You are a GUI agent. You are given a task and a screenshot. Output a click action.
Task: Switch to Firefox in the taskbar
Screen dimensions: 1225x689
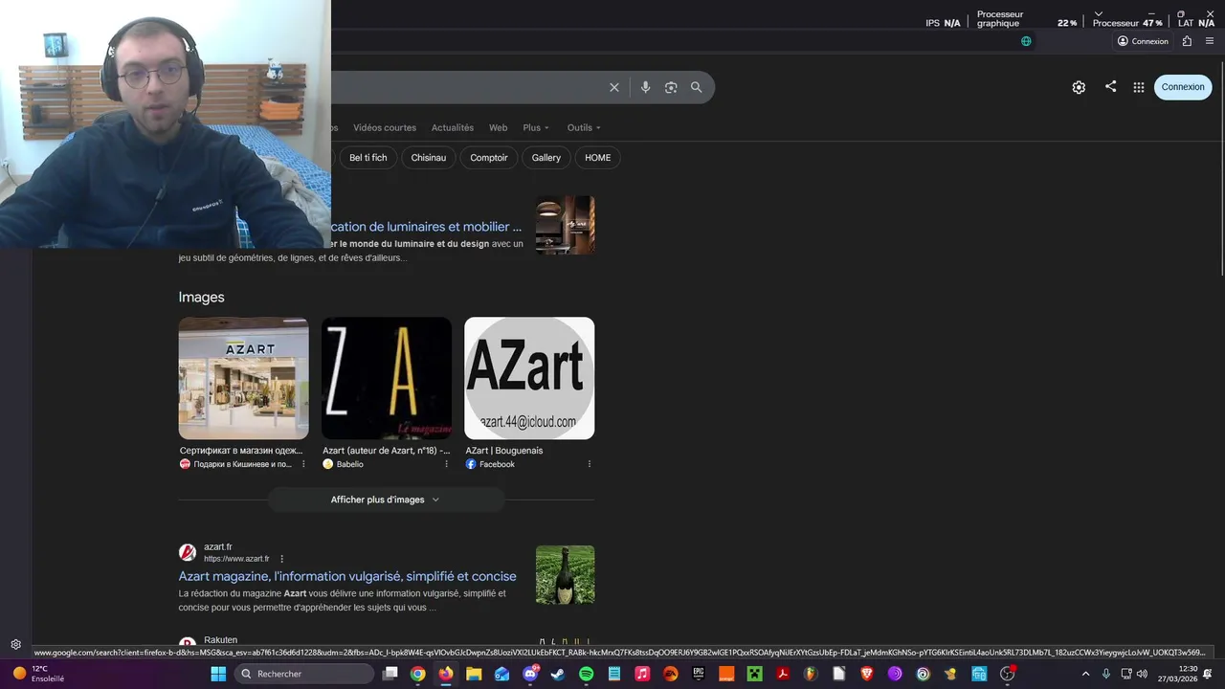point(446,674)
